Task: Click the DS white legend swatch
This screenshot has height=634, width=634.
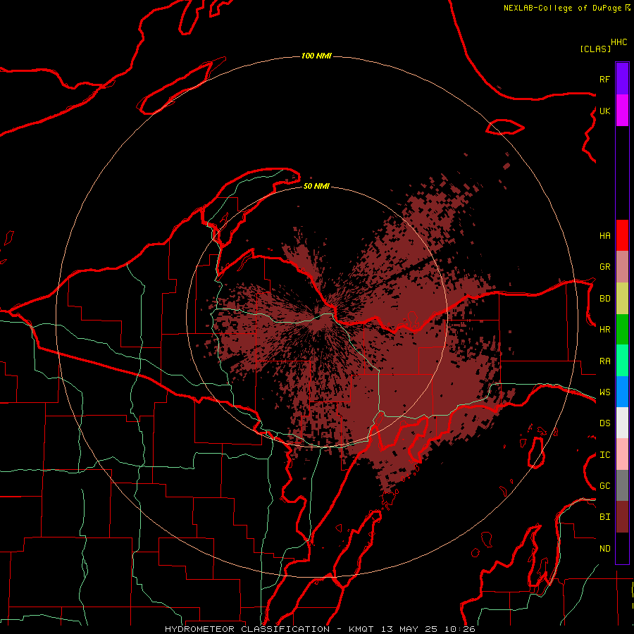Action: click(622, 423)
